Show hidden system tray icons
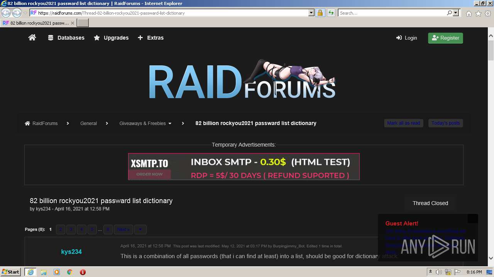Screen dimensions: 494x277 [430, 272]
